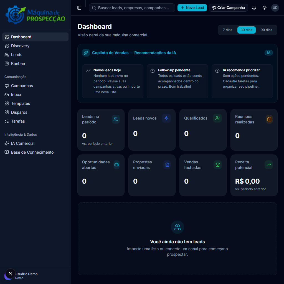Screen dimensions: 284x284
Task: Click the Inteligência & Dados section label
Action: coord(21,135)
